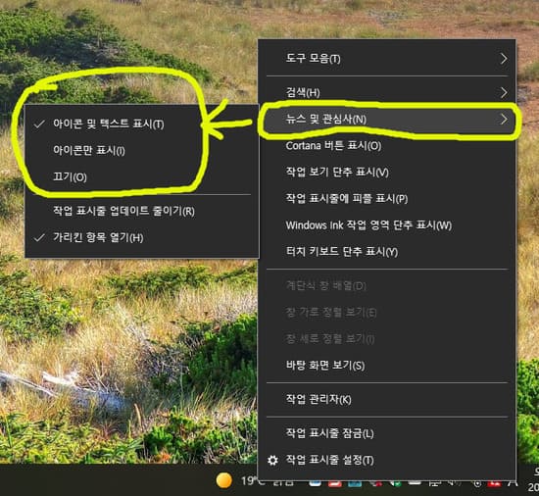Toggle 작업 표시줄 업데이트 줄이기(R)
539x496 pixels.
click(x=142, y=211)
